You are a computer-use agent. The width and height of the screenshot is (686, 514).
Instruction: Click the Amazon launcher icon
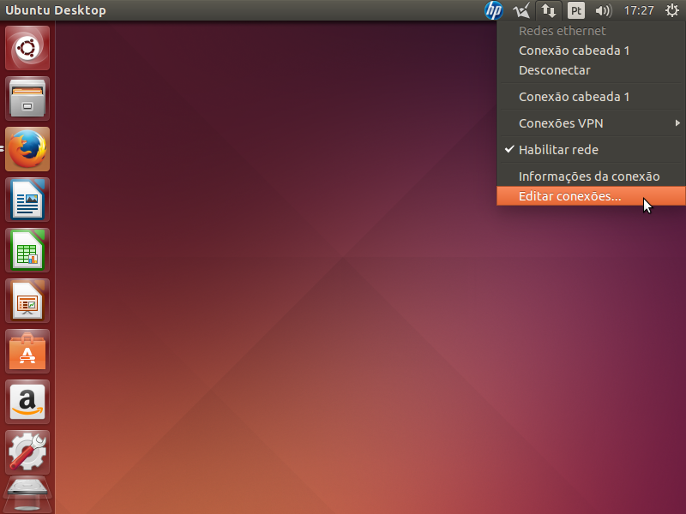click(27, 402)
